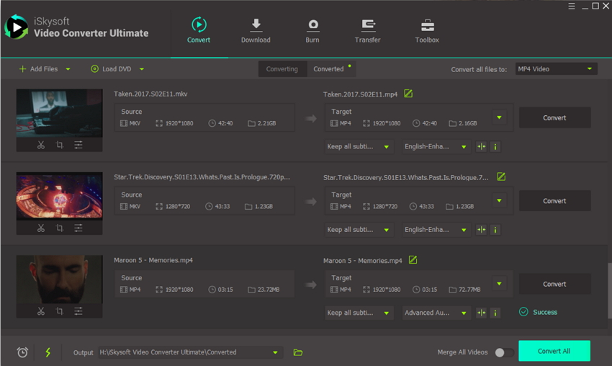Click the crop icon under Star Trek thumbnail
612x366 pixels.
tap(60, 228)
